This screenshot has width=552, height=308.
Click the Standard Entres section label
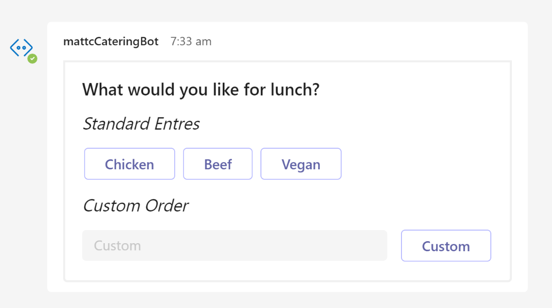coord(141,124)
